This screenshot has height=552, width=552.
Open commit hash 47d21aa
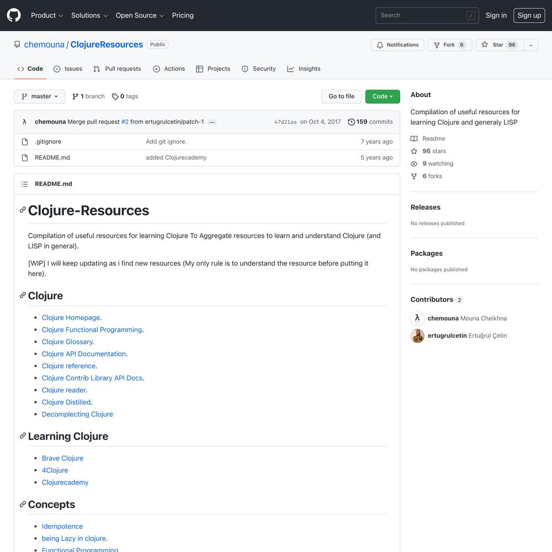pos(285,122)
